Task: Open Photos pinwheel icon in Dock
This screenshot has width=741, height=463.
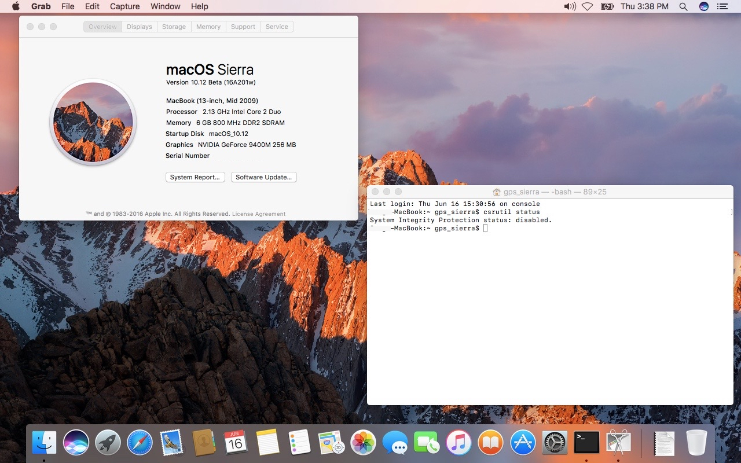Action: pos(364,443)
